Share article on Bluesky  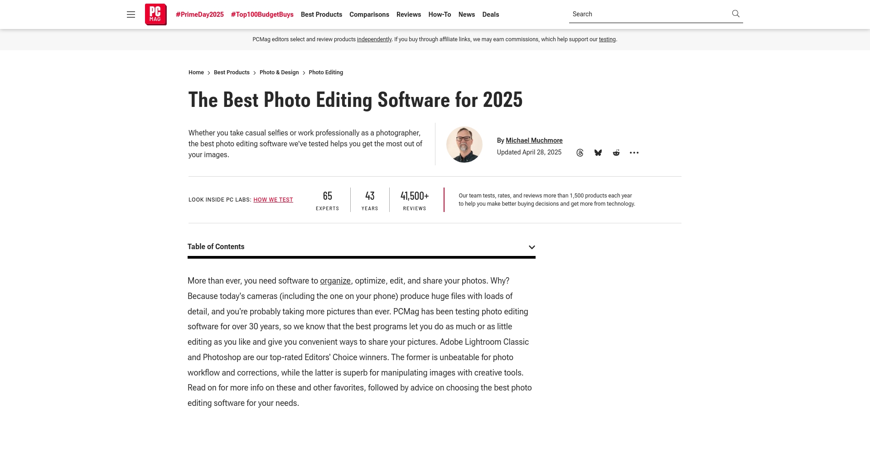click(598, 153)
